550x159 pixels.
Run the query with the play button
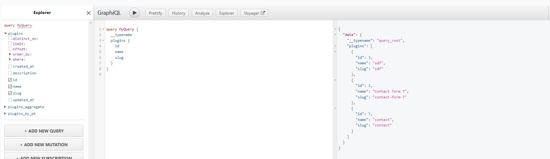point(134,13)
